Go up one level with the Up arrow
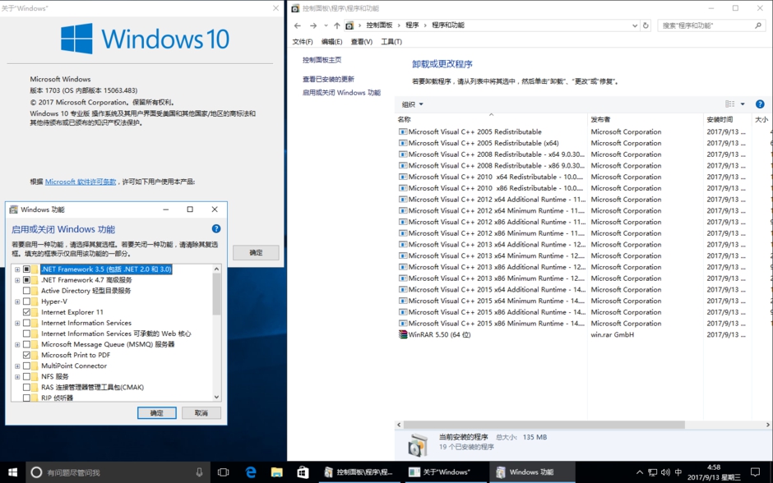773x483 pixels. pos(336,25)
